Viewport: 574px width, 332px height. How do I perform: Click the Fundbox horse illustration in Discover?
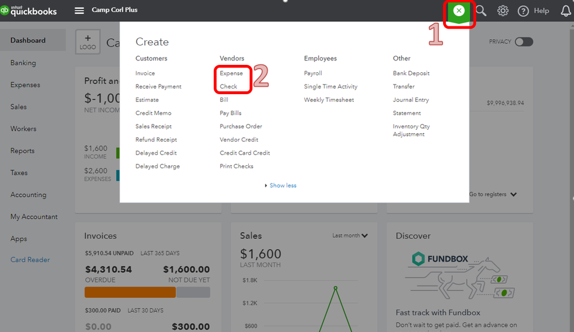tap(460, 278)
